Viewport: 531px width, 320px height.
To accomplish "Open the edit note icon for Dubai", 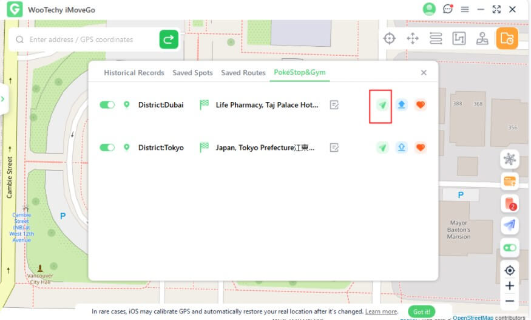I will pos(334,105).
